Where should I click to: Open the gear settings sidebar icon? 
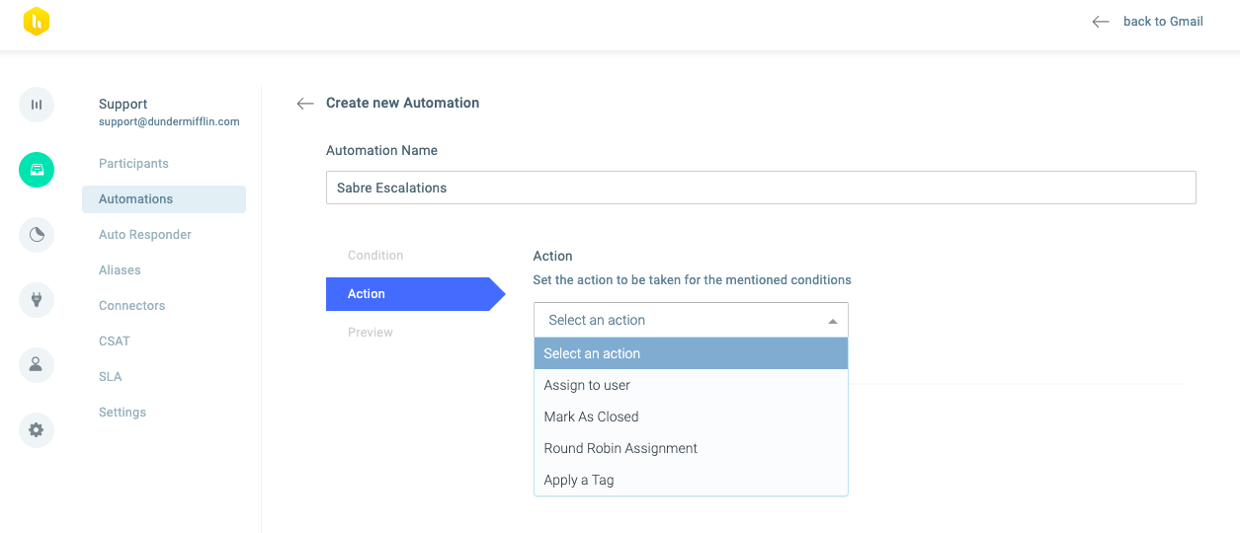pos(37,430)
